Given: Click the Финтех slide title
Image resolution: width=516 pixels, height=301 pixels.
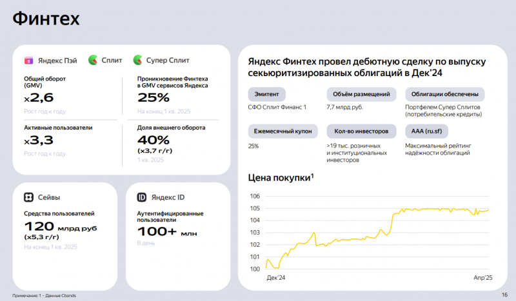Looking at the screenshot, I should (x=46, y=19).
